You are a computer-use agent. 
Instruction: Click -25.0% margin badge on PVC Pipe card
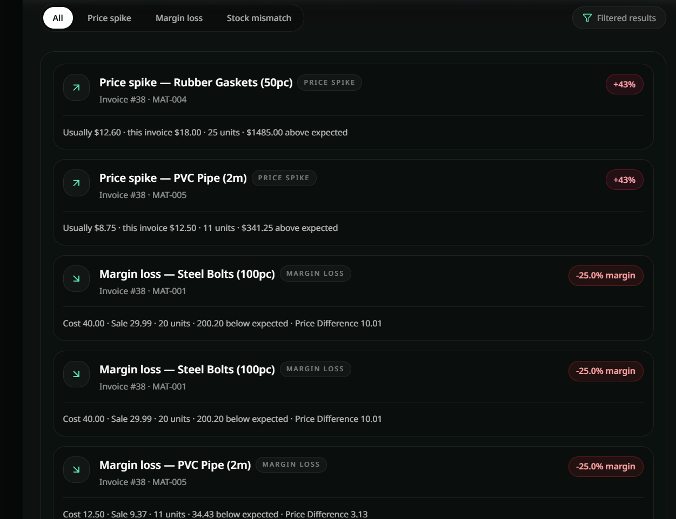coord(605,466)
